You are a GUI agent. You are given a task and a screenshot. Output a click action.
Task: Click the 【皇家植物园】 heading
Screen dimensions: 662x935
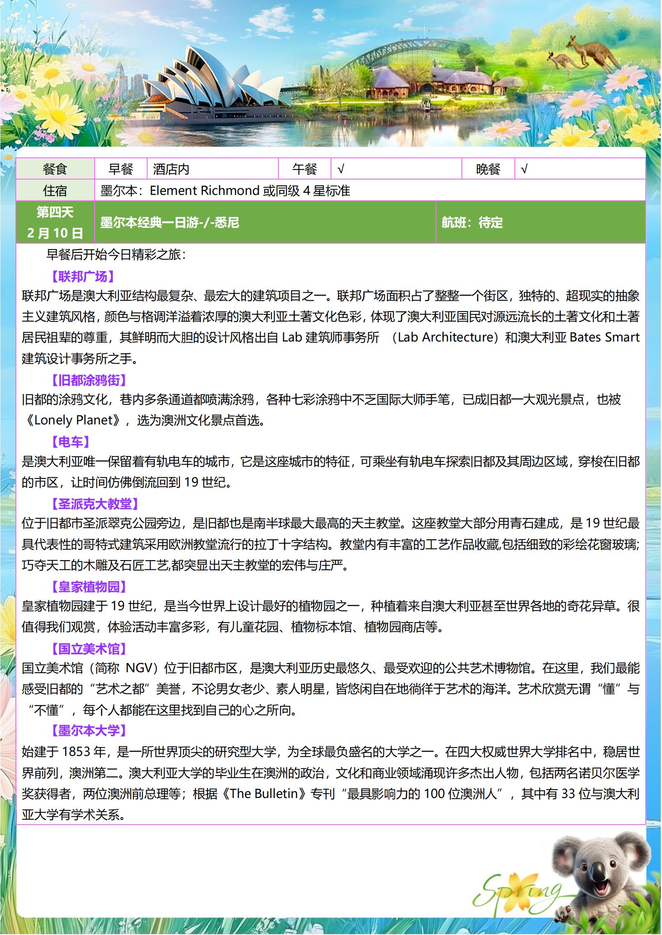point(89,587)
